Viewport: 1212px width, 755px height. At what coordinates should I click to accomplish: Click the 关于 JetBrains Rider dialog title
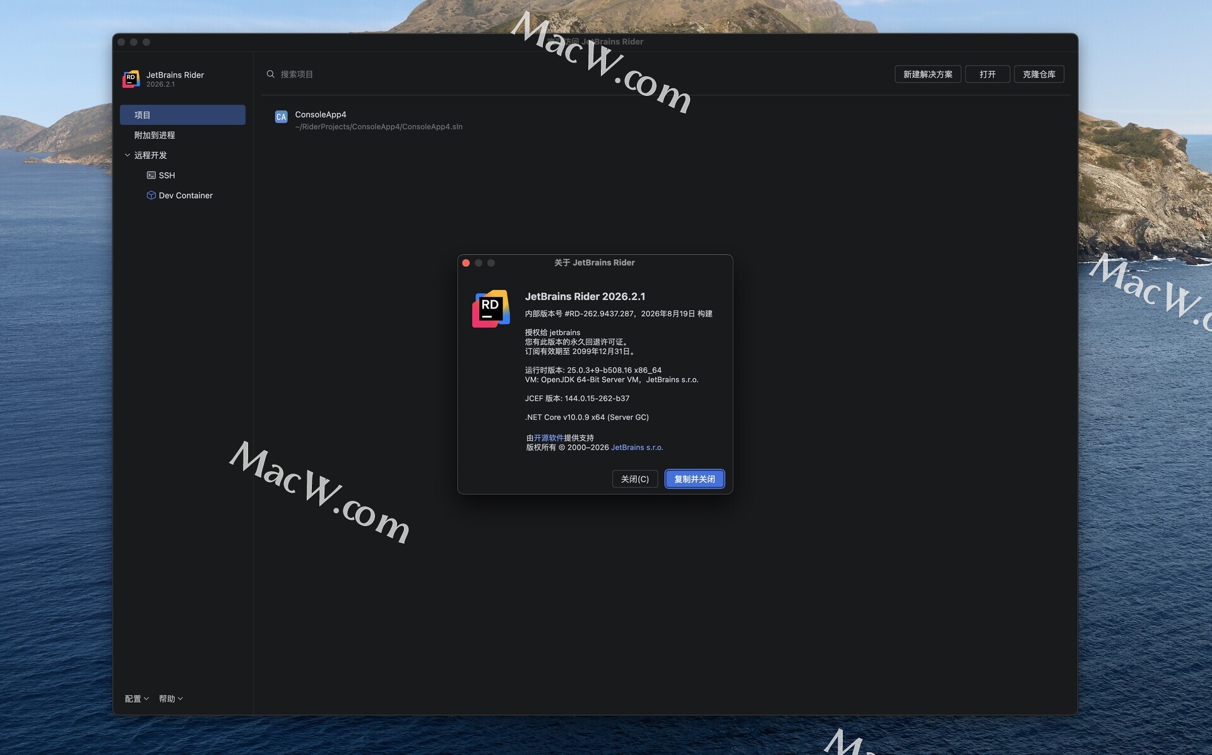coord(595,263)
